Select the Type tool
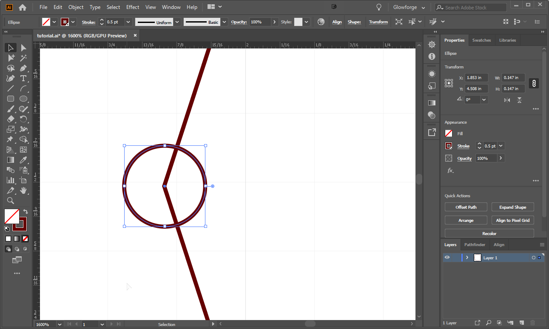 point(24,78)
